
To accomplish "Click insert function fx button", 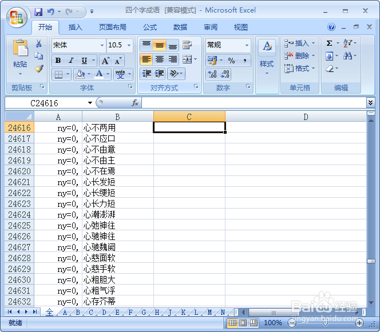I will pyautogui.click(x=134, y=103).
